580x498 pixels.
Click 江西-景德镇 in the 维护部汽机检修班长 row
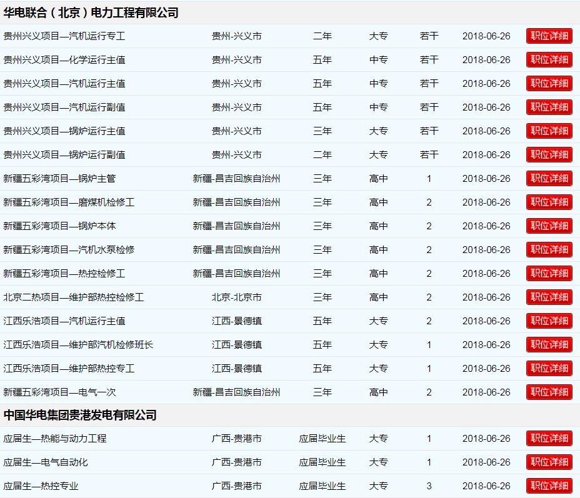tap(237, 344)
